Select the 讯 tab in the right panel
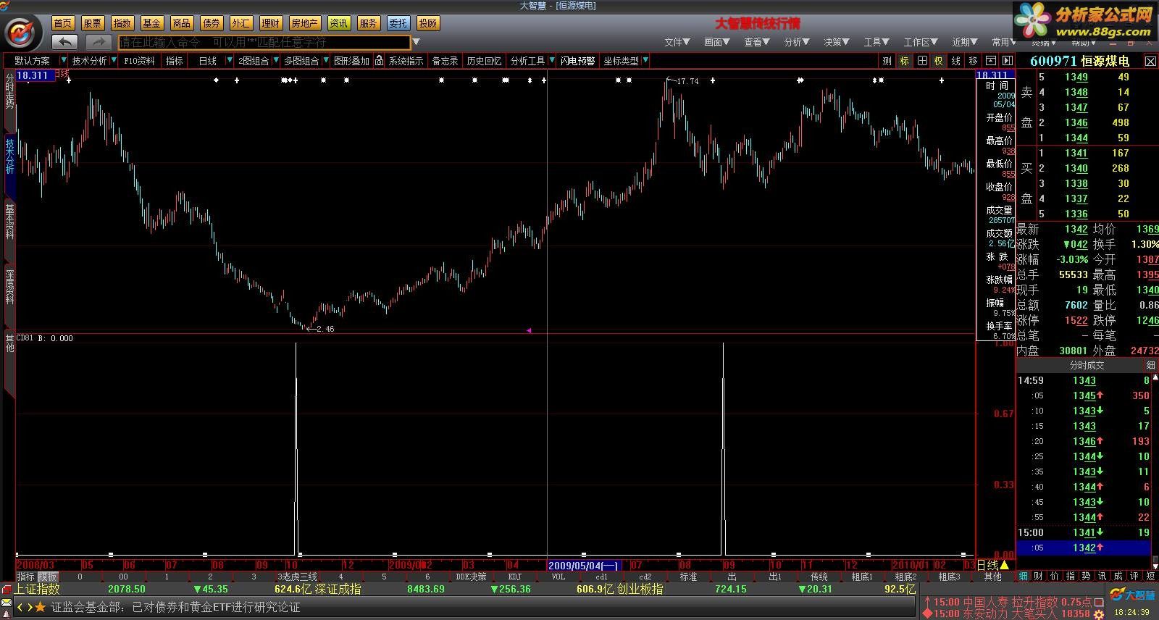Viewport: 1159px width, 620px height. [x=1102, y=576]
